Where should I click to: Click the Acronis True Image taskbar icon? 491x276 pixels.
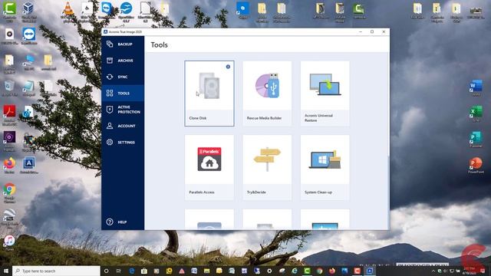coord(370,271)
